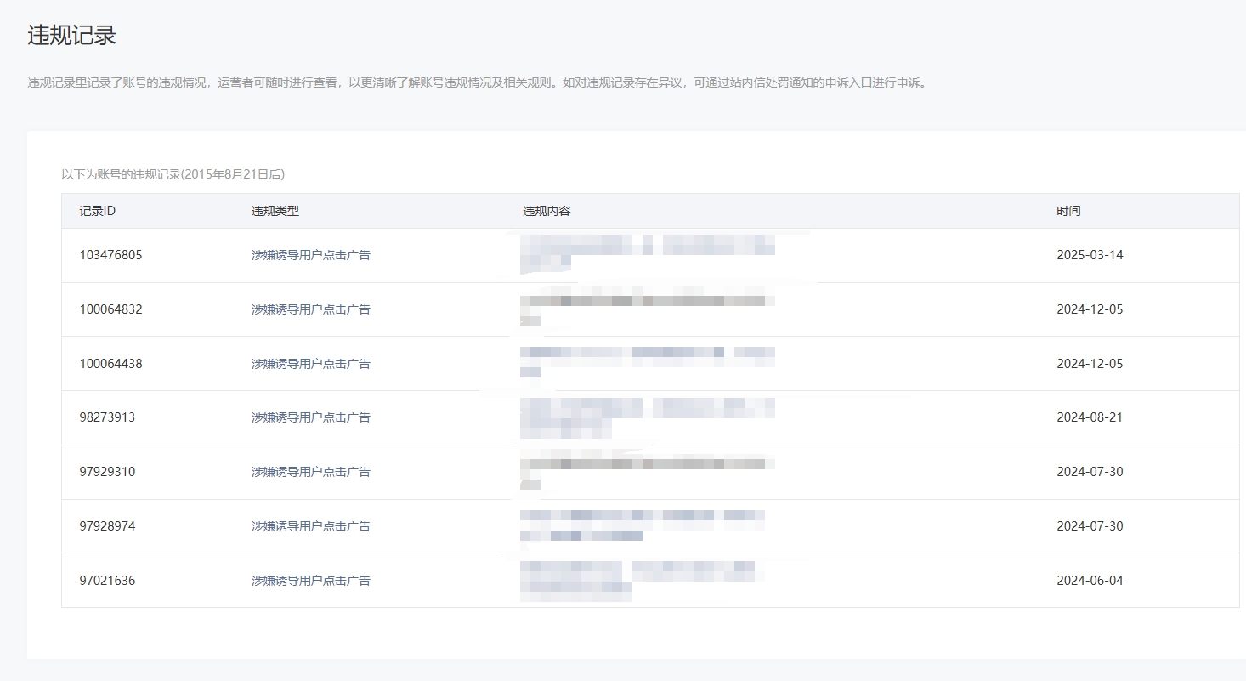The image size is (1246, 681).
Task: Select violation type link for record 98273913
Action: click(x=310, y=417)
